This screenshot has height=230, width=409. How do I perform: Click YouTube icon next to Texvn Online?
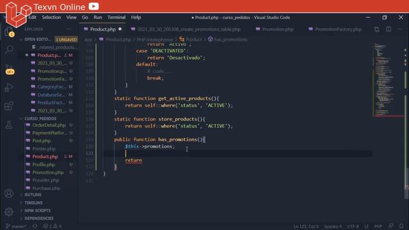pyautogui.click(x=94, y=6)
